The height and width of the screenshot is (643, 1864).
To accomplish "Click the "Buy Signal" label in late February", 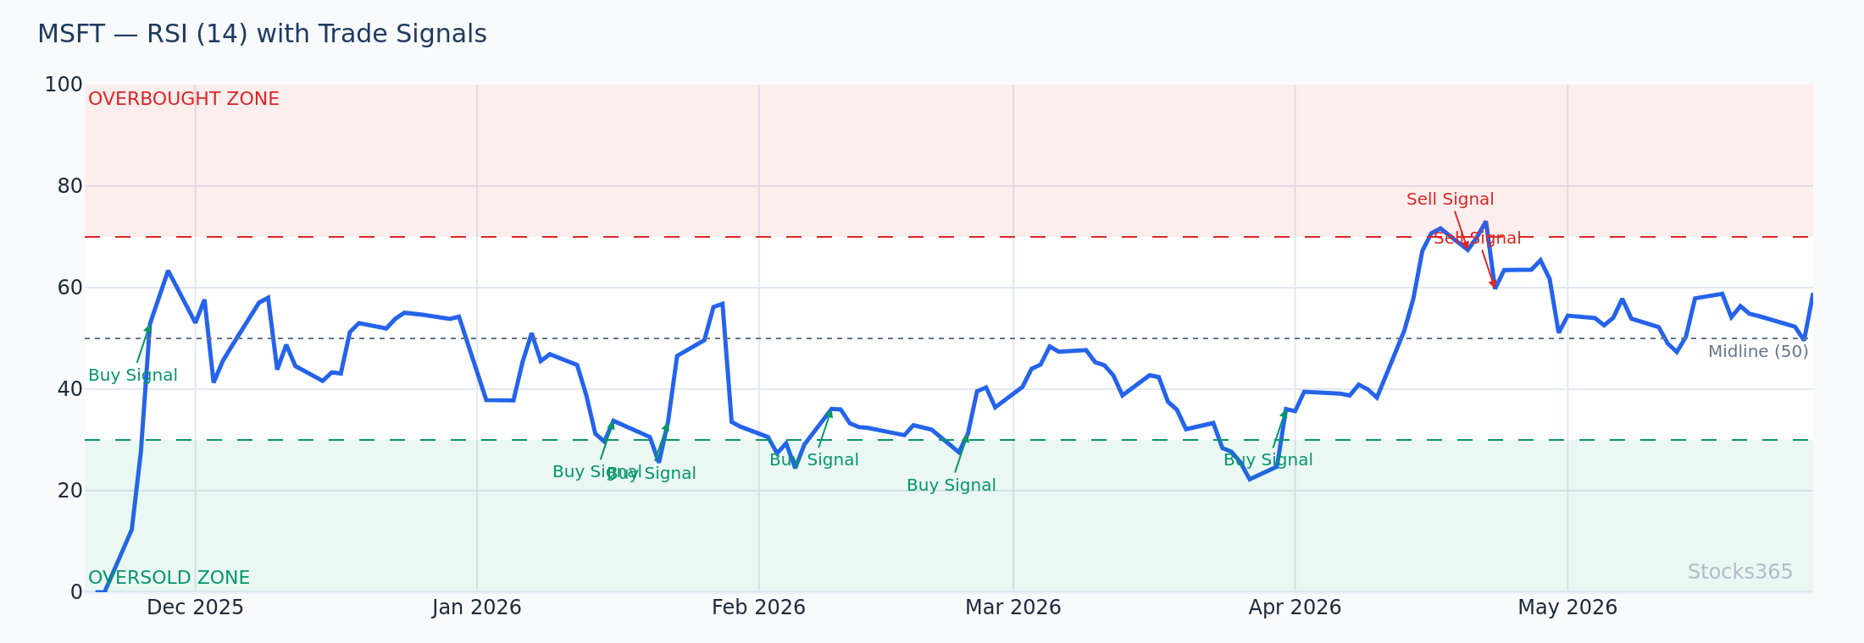I will 951,486.
